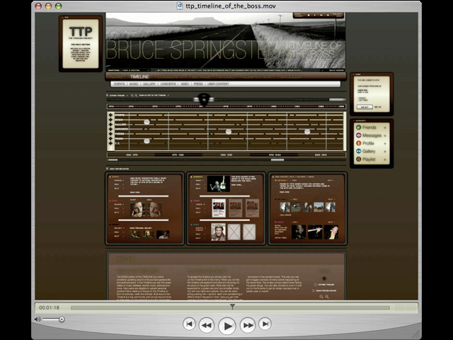Open the NEWS main menu tab
The width and height of the screenshot is (453, 340).
point(116,76)
